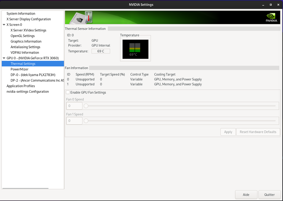Viewport: 283px width, 201px height.
Task: Click the GPU Internal provider value
Action: 101,45
